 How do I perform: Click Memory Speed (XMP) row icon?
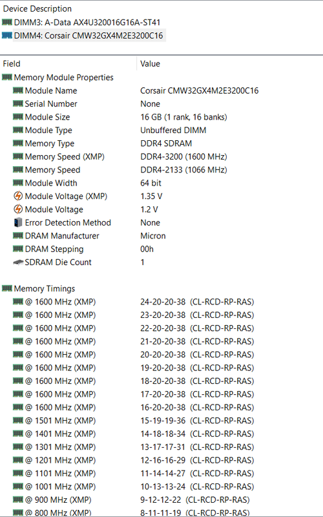18,156
